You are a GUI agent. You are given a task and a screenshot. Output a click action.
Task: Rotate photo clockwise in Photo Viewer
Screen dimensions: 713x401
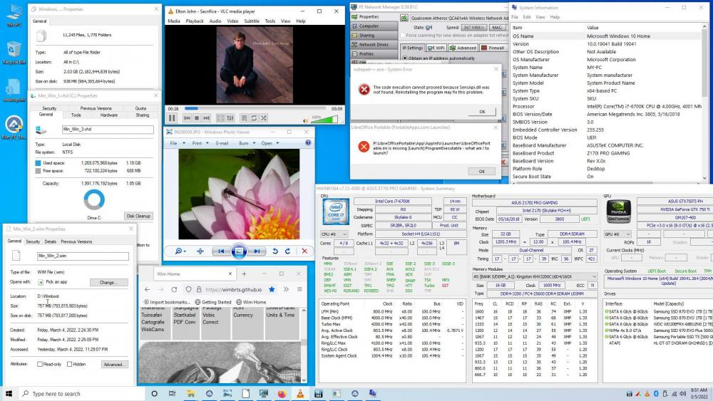coord(286,251)
